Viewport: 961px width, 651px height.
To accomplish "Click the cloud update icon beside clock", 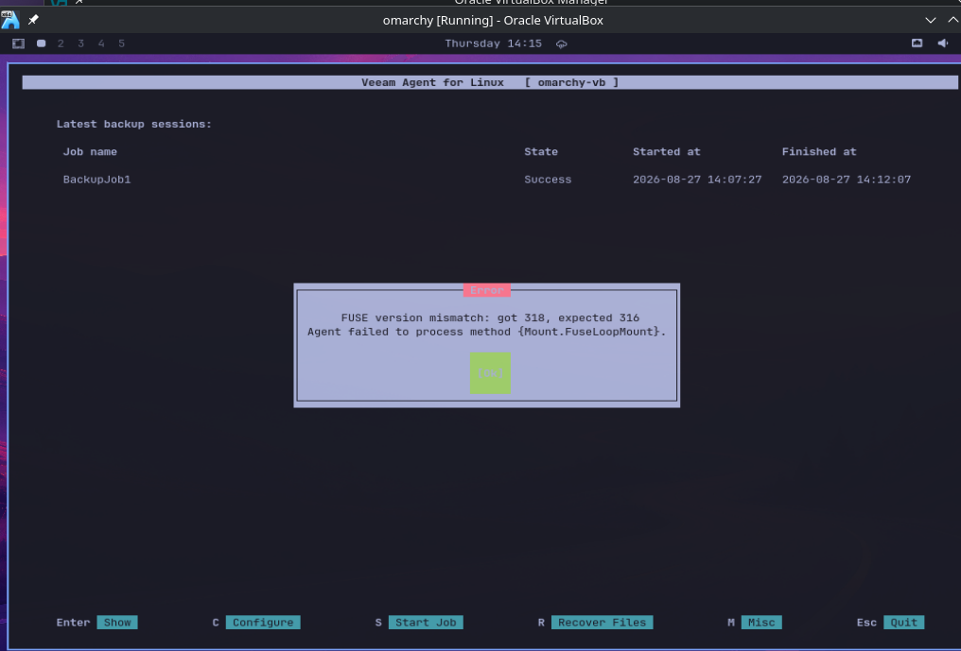I will [562, 44].
